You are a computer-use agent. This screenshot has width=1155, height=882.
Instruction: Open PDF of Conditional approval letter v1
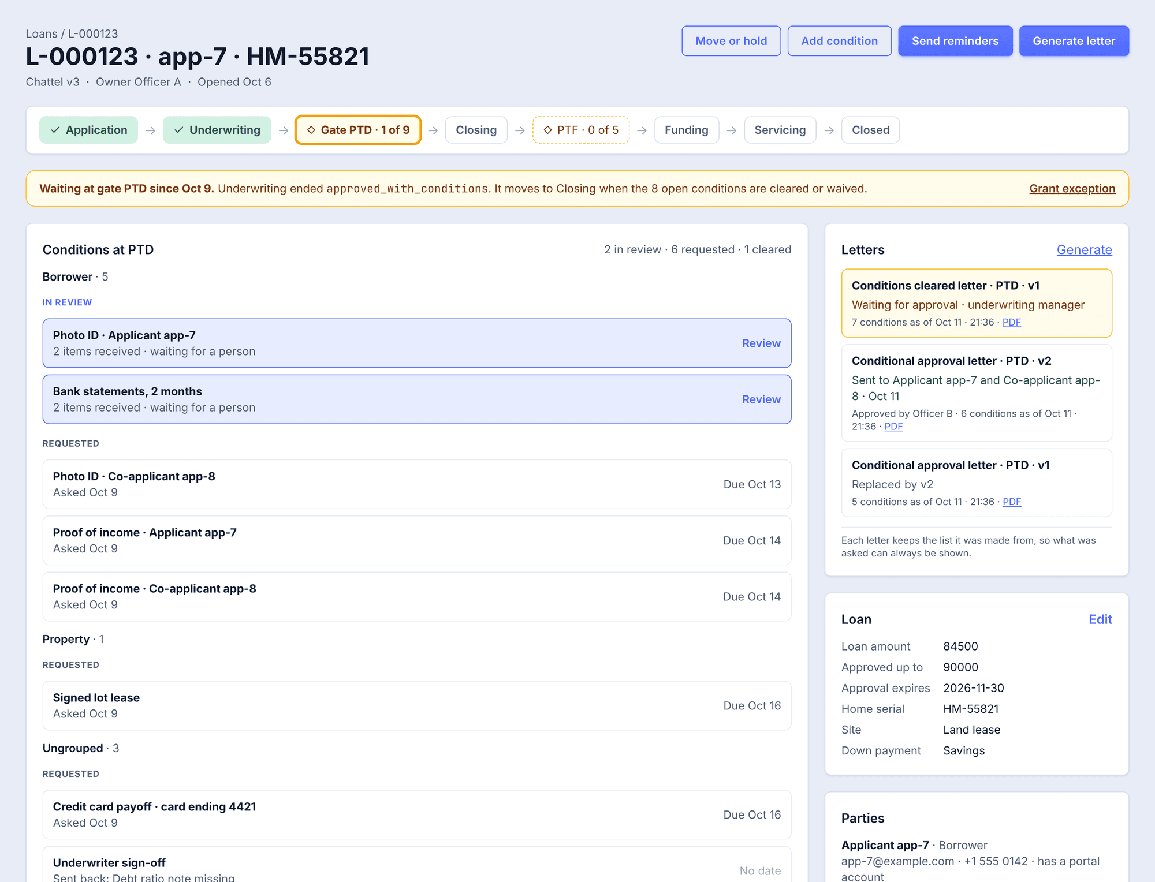click(x=1012, y=502)
